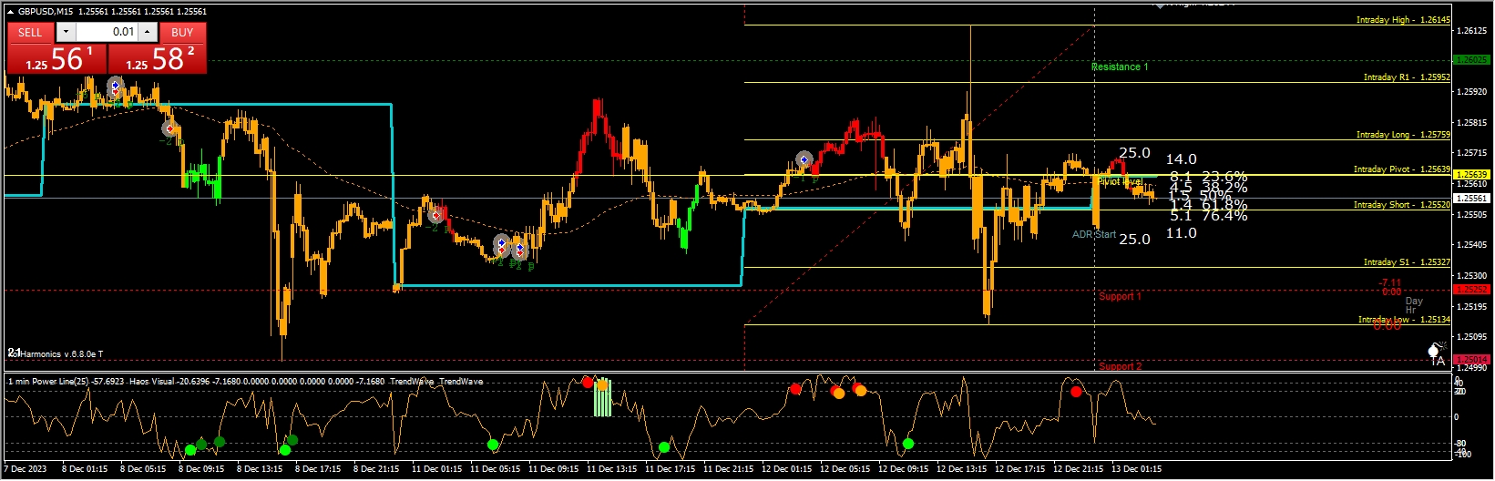Click the 13 Dec 01:15 time label

pos(1136,469)
